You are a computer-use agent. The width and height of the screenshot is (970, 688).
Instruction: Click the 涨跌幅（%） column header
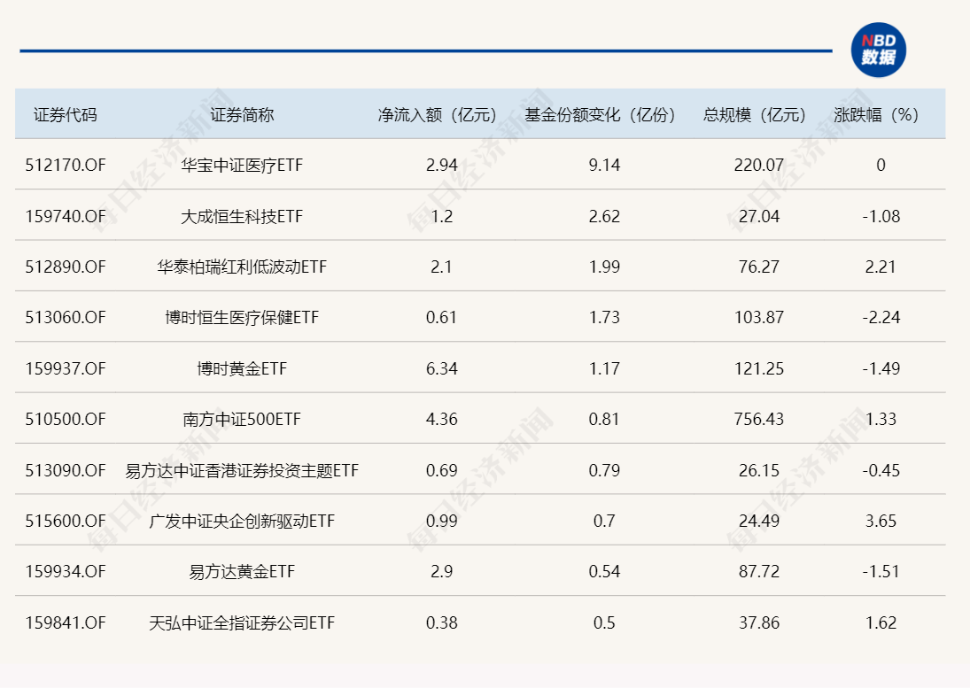[x=876, y=115]
